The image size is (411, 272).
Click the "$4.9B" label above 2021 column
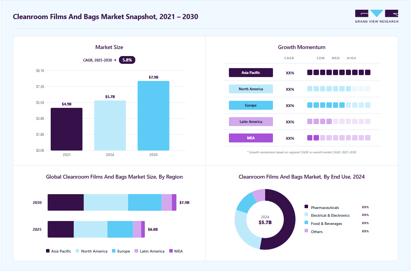(67, 104)
